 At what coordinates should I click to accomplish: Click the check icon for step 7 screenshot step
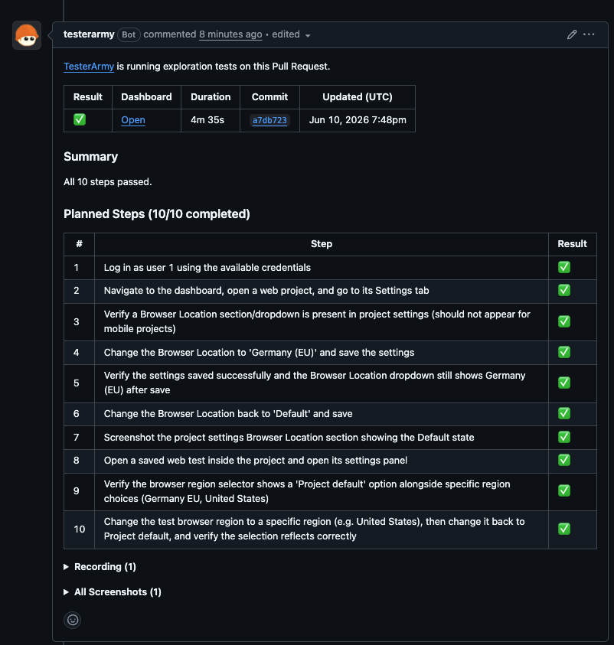[563, 437]
